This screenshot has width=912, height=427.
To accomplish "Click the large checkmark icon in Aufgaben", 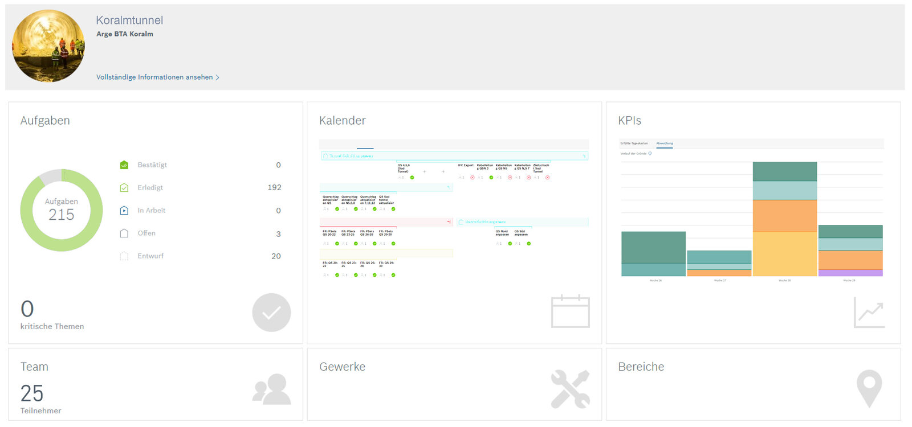I will (271, 313).
